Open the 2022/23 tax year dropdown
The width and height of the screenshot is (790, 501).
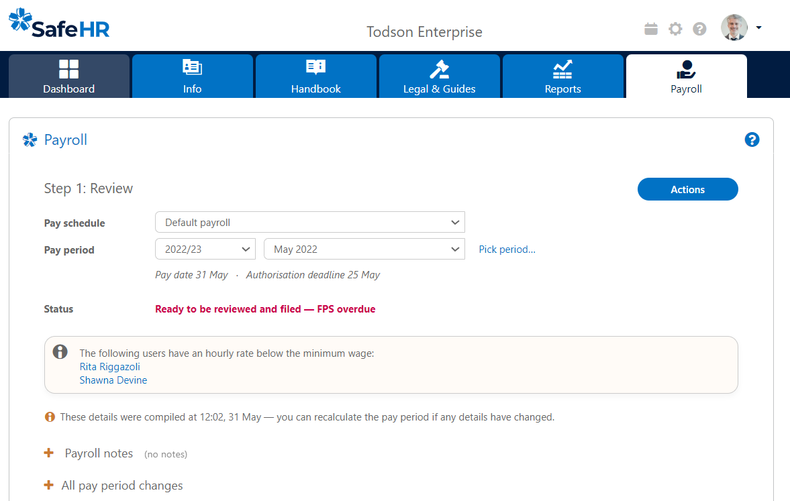(205, 248)
